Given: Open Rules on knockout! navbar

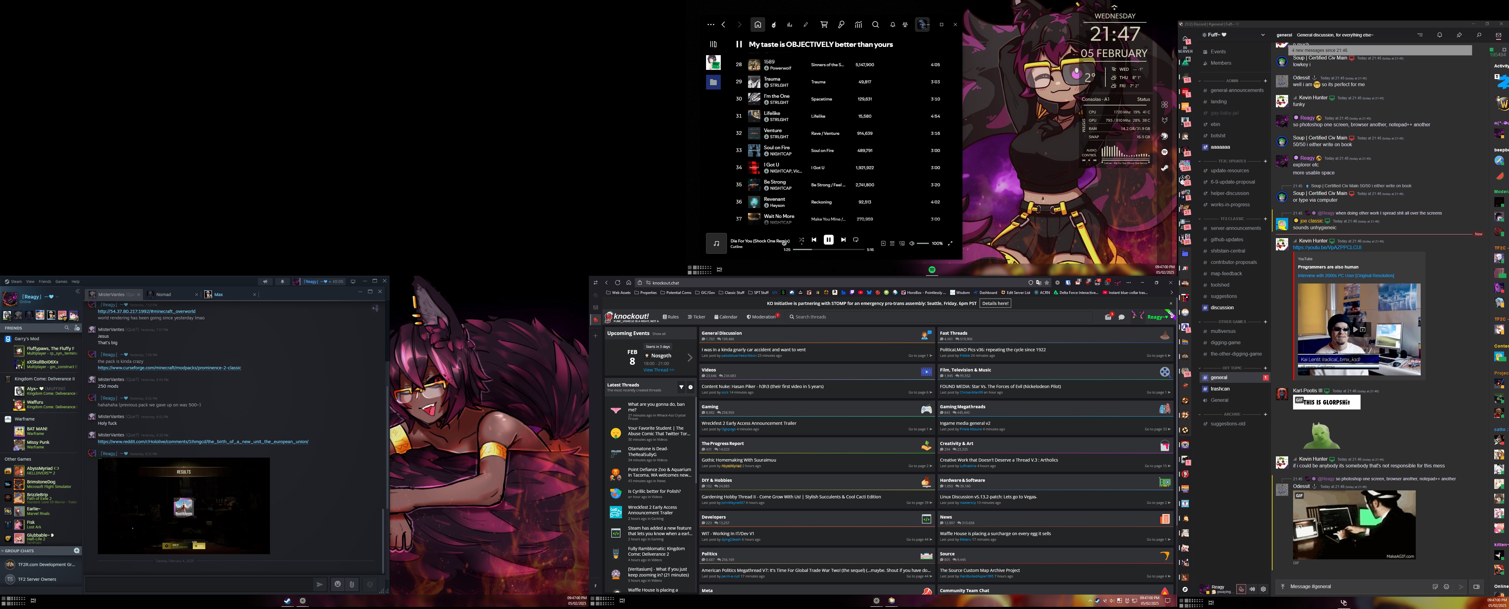Looking at the screenshot, I should (671, 317).
